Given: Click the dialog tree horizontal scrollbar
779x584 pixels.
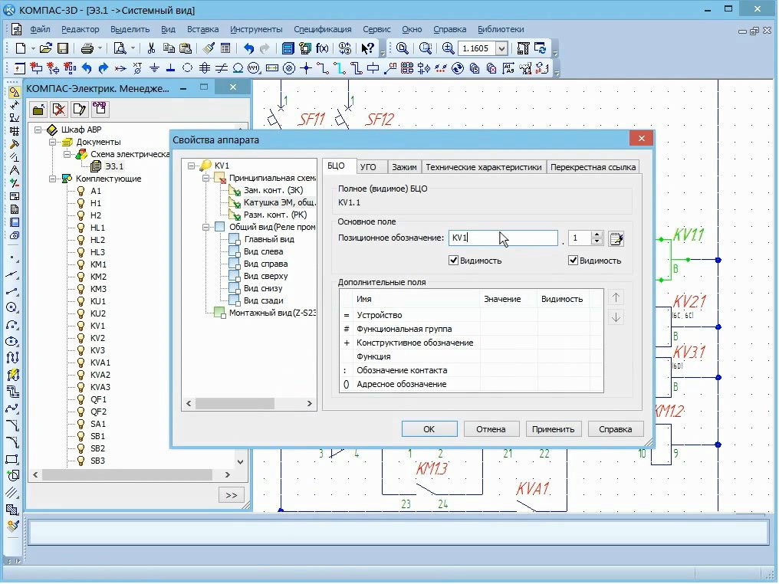Looking at the screenshot, I should [235, 404].
